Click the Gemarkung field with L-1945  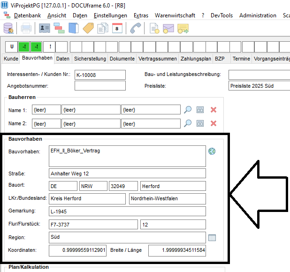(x=127, y=211)
